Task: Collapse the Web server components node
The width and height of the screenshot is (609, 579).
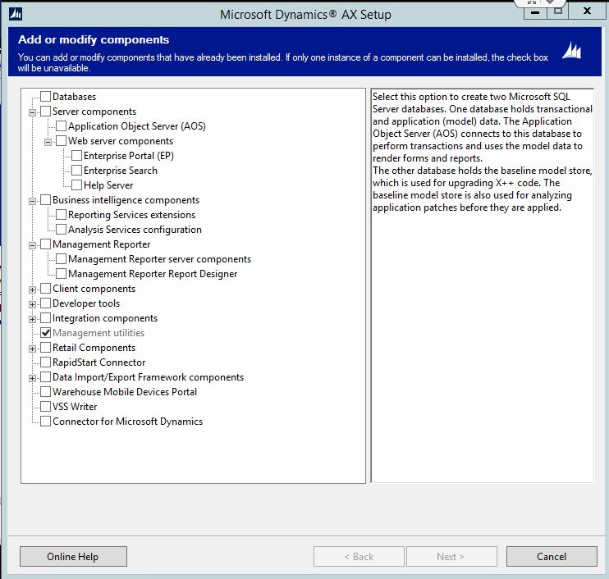Action: (48, 142)
